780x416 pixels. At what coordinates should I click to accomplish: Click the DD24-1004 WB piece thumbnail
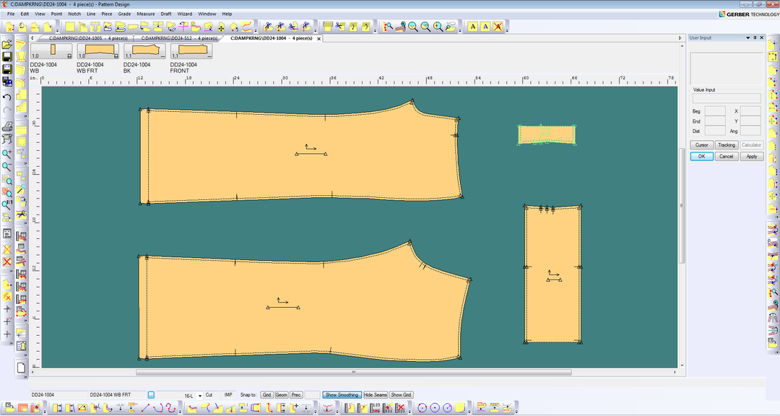coord(49,52)
